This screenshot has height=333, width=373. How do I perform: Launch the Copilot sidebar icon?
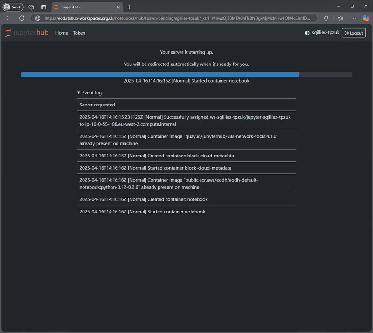366,18
